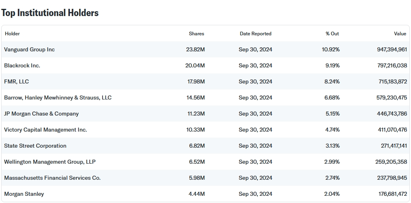Click the 2.74% out value
The image size is (411, 203).
tap(332, 178)
